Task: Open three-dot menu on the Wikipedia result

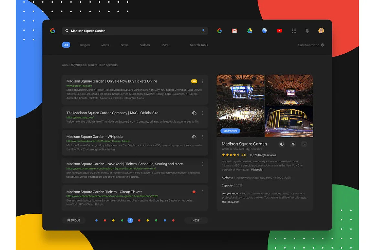Action: point(203,137)
